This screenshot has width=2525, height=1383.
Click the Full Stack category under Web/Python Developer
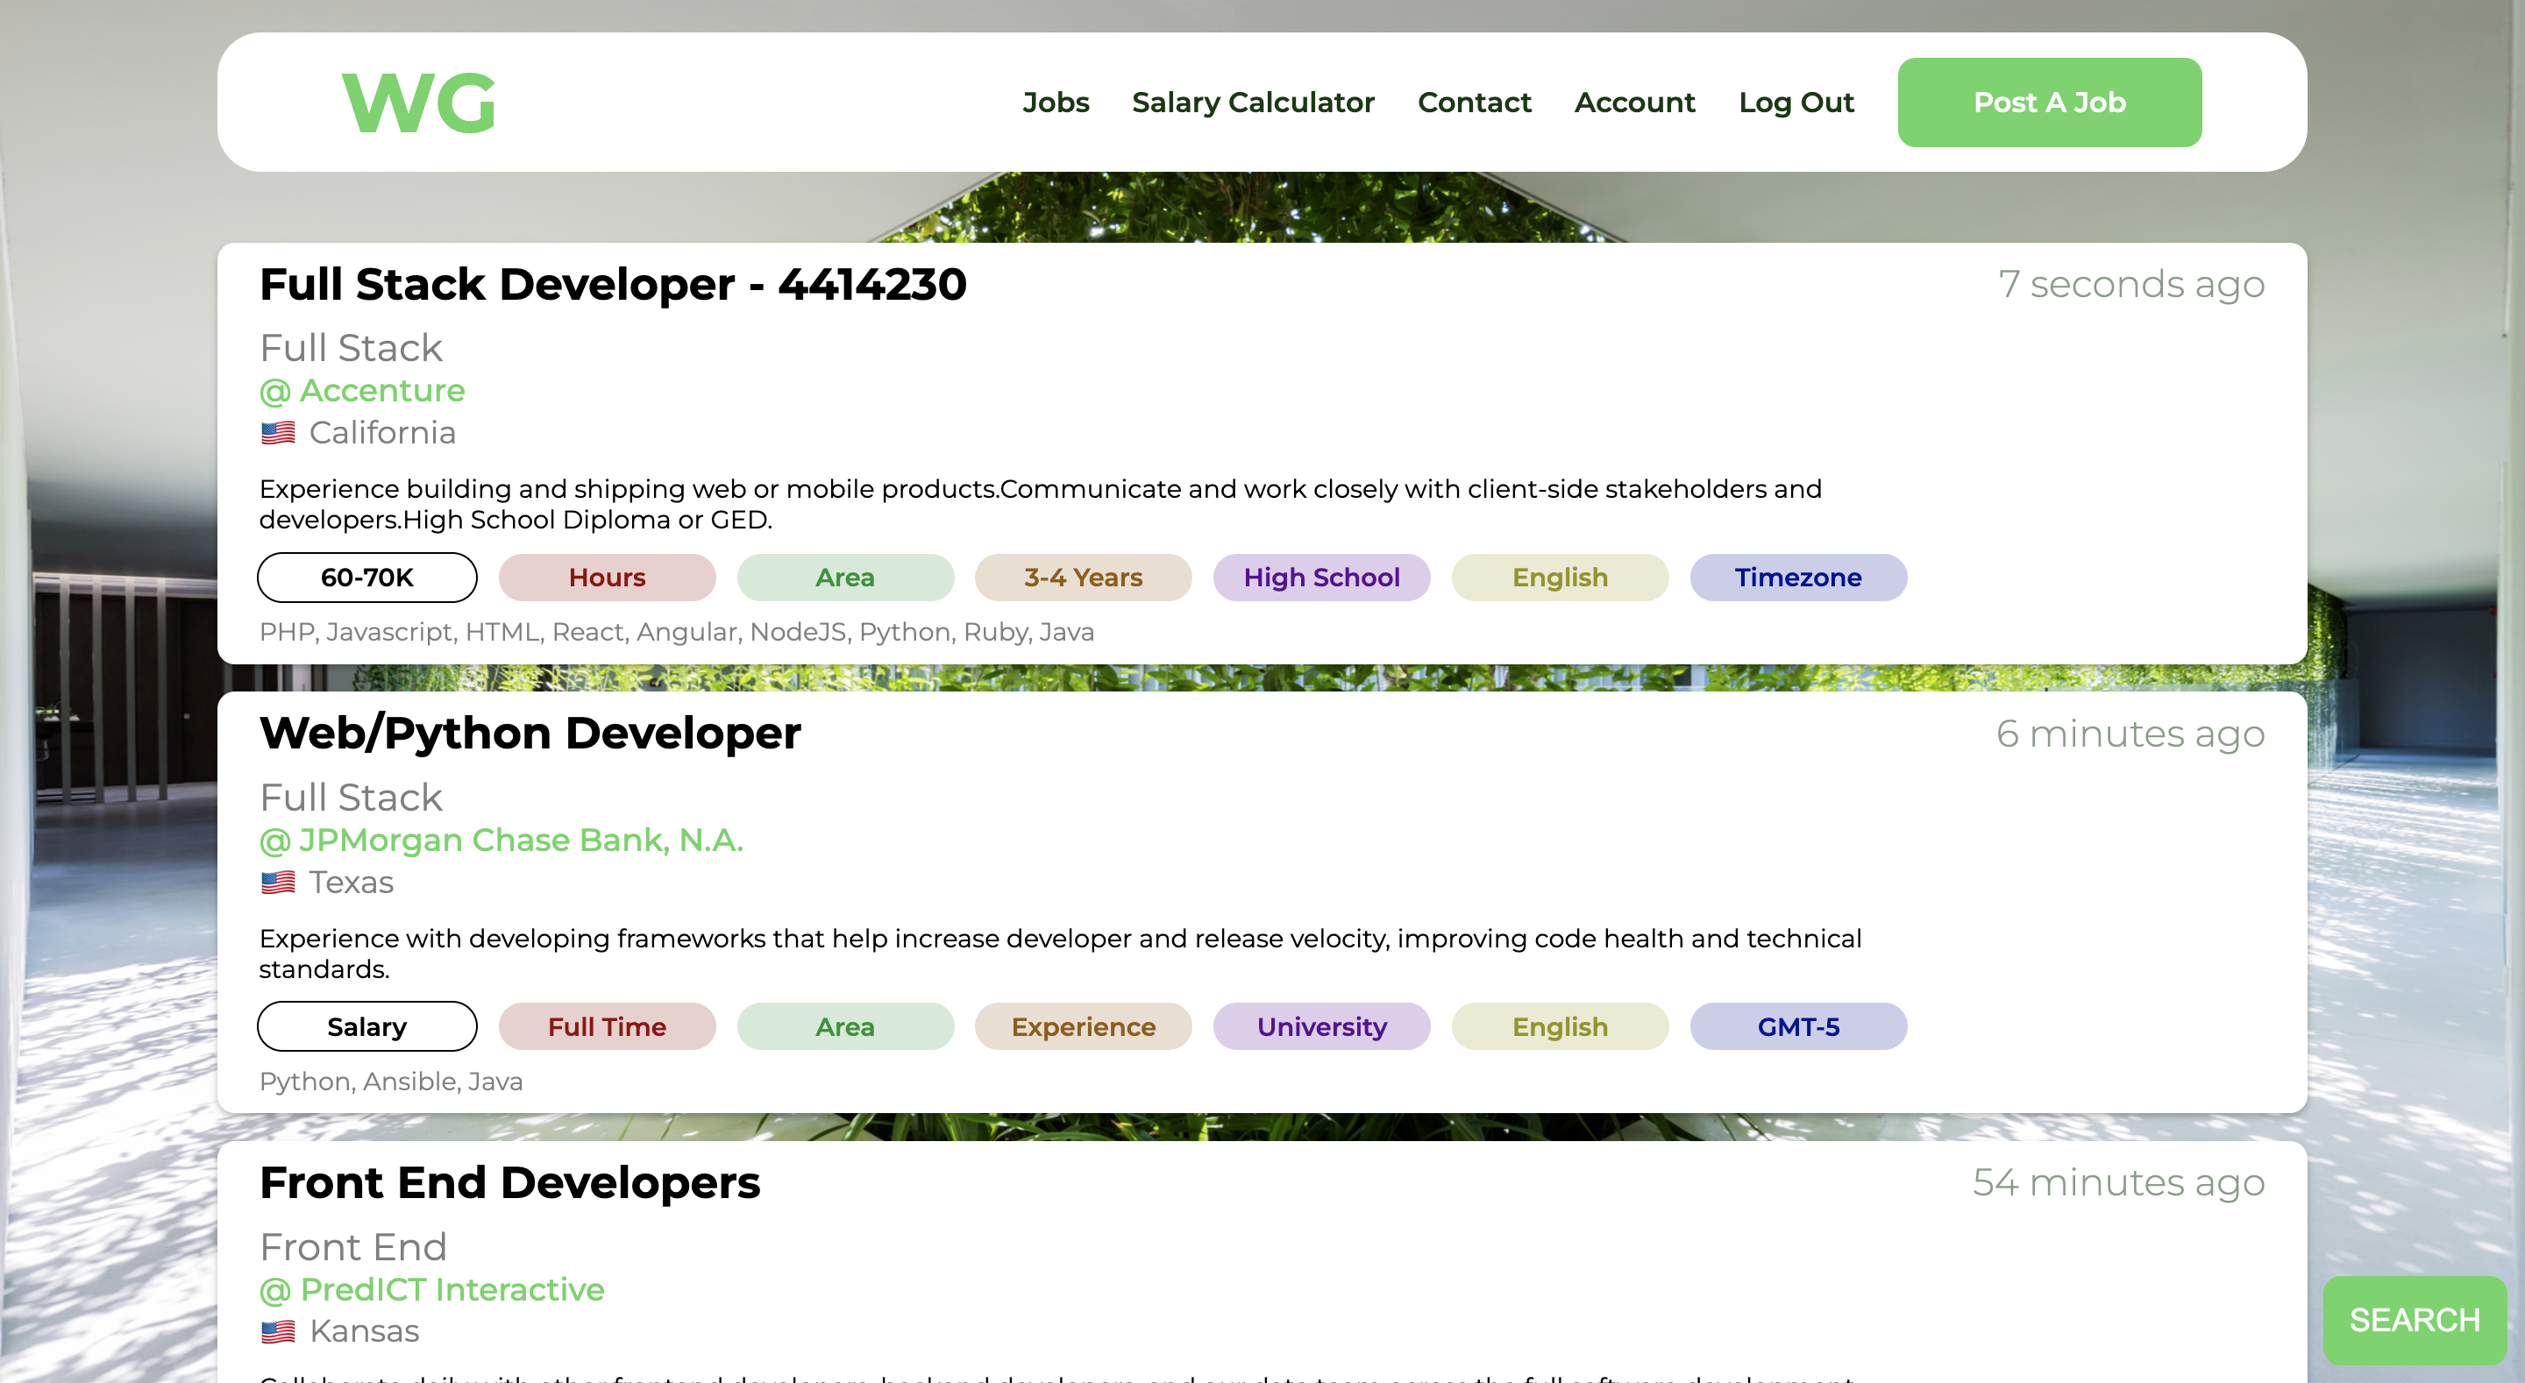click(x=351, y=798)
